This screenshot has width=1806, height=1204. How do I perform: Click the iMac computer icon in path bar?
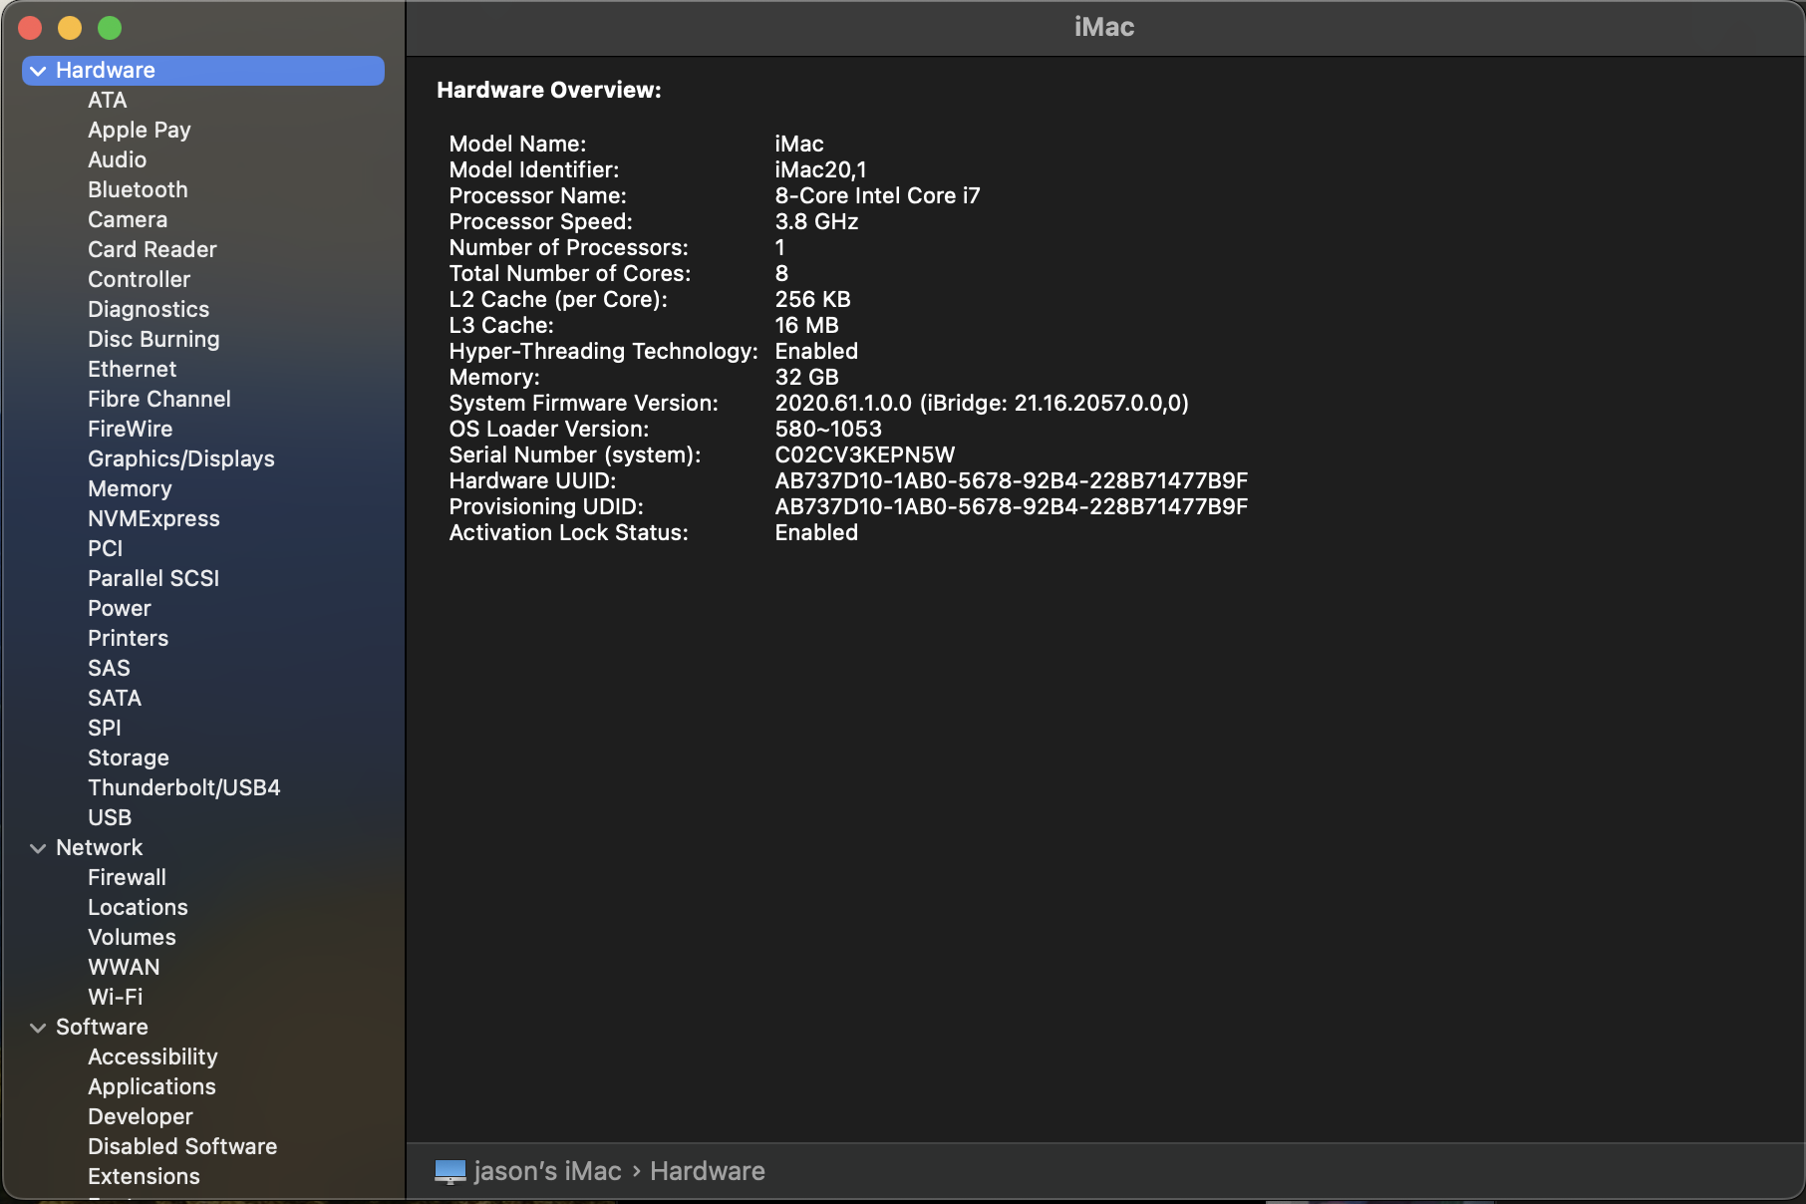pos(451,1171)
